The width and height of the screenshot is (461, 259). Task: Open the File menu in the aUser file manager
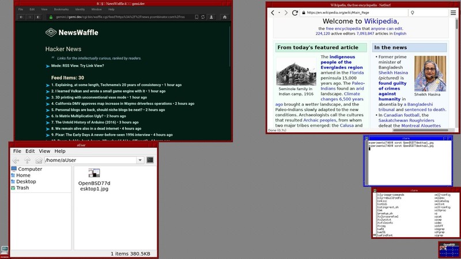tap(17, 151)
